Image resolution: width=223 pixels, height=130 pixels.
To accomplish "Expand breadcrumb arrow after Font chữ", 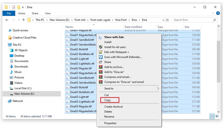I will [88, 20].
